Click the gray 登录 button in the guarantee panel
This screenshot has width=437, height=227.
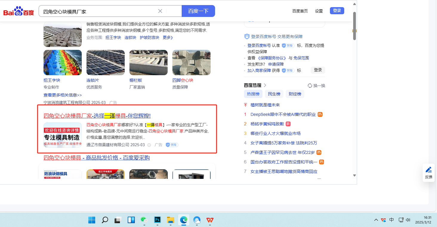pos(318,70)
